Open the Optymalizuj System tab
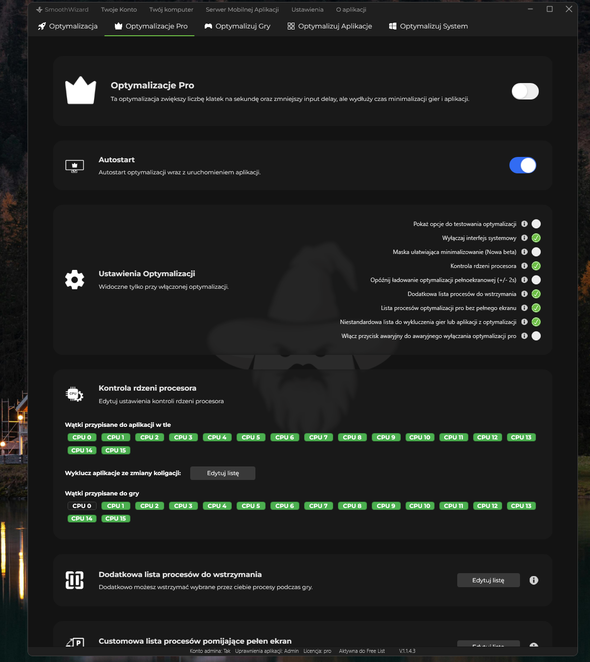The image size is (590, 662). click(428, 26)
